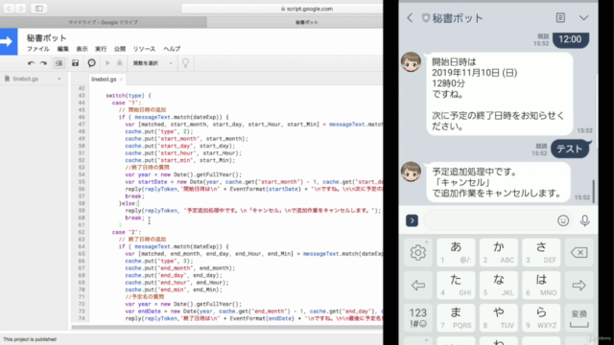Tap the sent 12:00 message bubble
Viewport: 614px width, 345px height.
click(571, 39)
